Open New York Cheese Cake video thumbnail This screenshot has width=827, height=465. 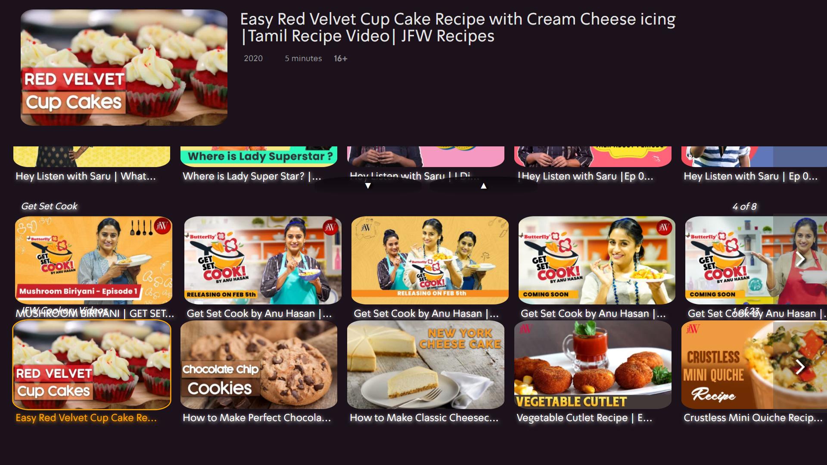click(426, 365)
